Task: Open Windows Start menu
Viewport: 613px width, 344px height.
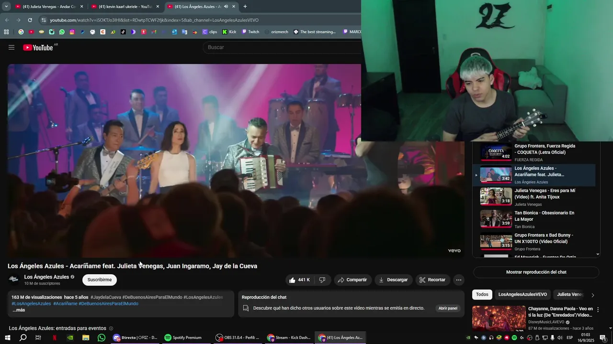Action: [x=7, y=338]
